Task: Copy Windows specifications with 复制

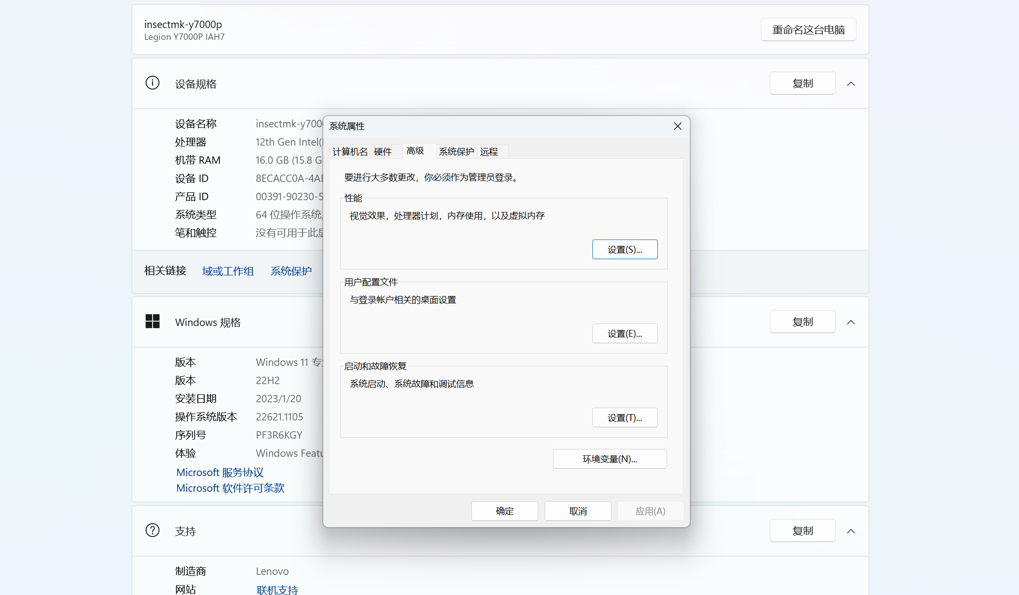Action: (803, 322)
